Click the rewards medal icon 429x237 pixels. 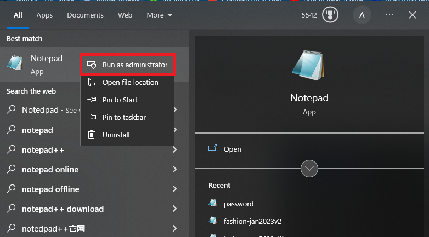[330, 15]
